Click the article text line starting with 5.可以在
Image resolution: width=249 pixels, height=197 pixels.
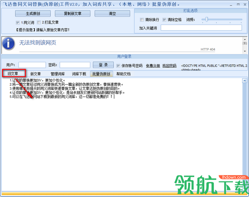[61, 97]
